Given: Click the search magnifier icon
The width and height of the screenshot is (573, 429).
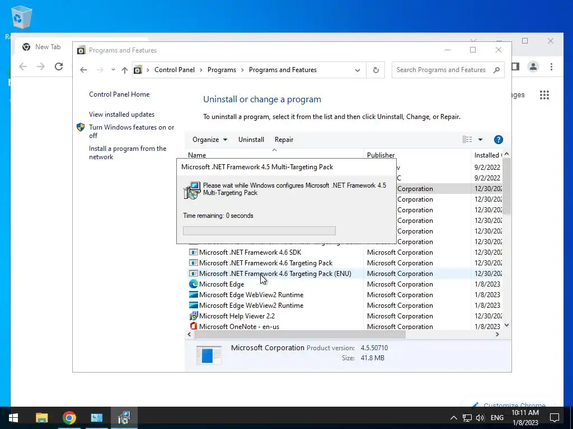Looking at the screenshot, I should pyautogui.click(x=496, y=70).
